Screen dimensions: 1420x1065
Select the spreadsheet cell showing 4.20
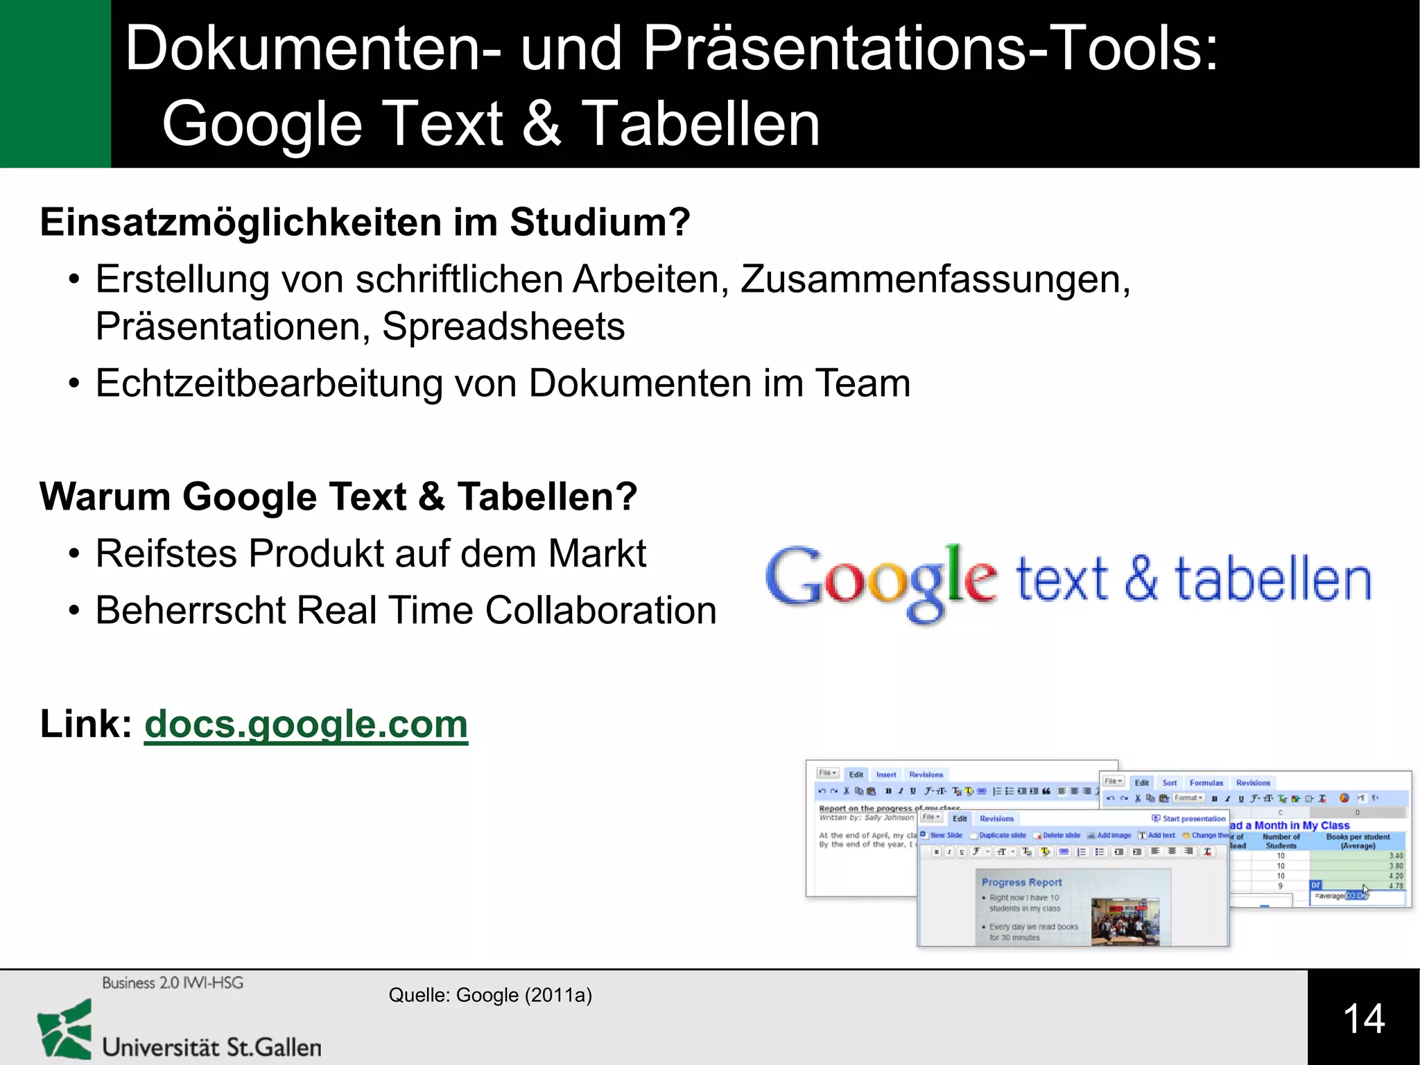click(x=1358, y=876)
